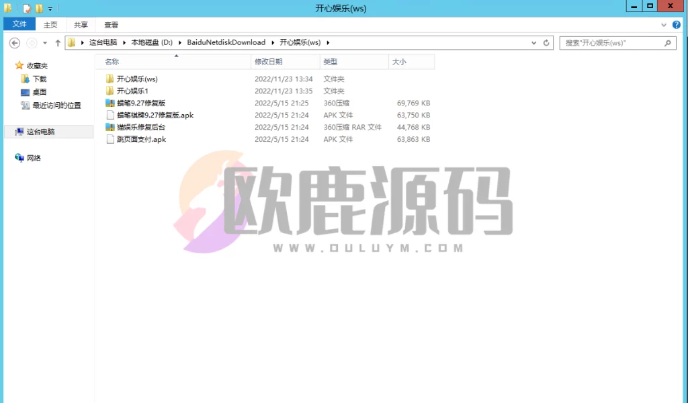Select 这台电脑 in the navigation pane
688x403 pixels.
[42, 132]
